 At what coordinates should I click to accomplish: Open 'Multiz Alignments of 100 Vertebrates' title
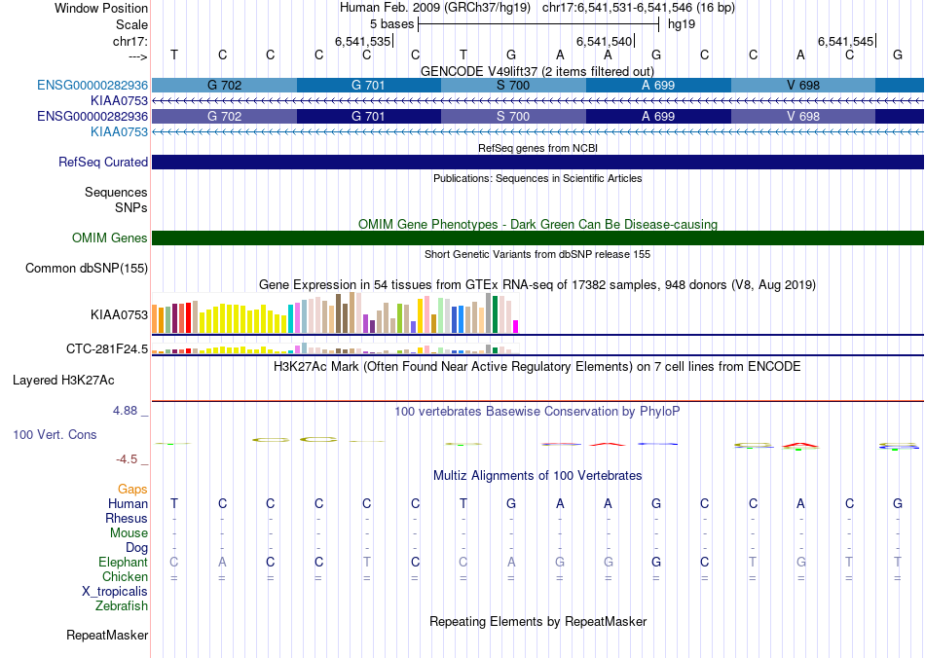pos(537,475)
